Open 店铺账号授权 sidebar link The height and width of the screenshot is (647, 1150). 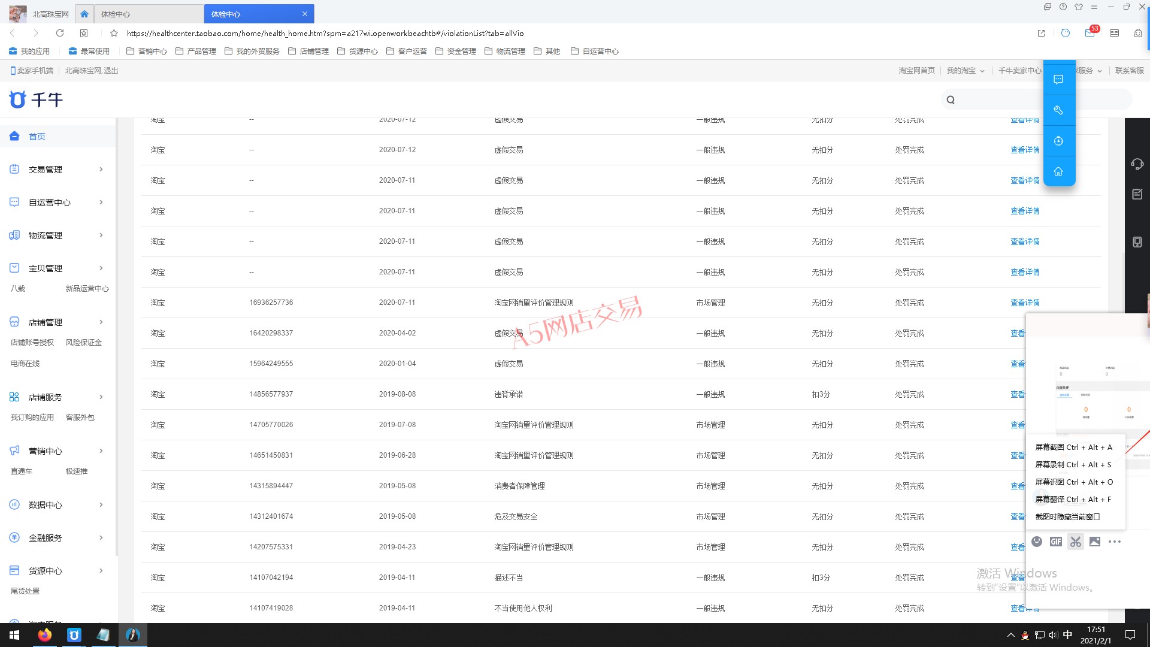(32, 343)
